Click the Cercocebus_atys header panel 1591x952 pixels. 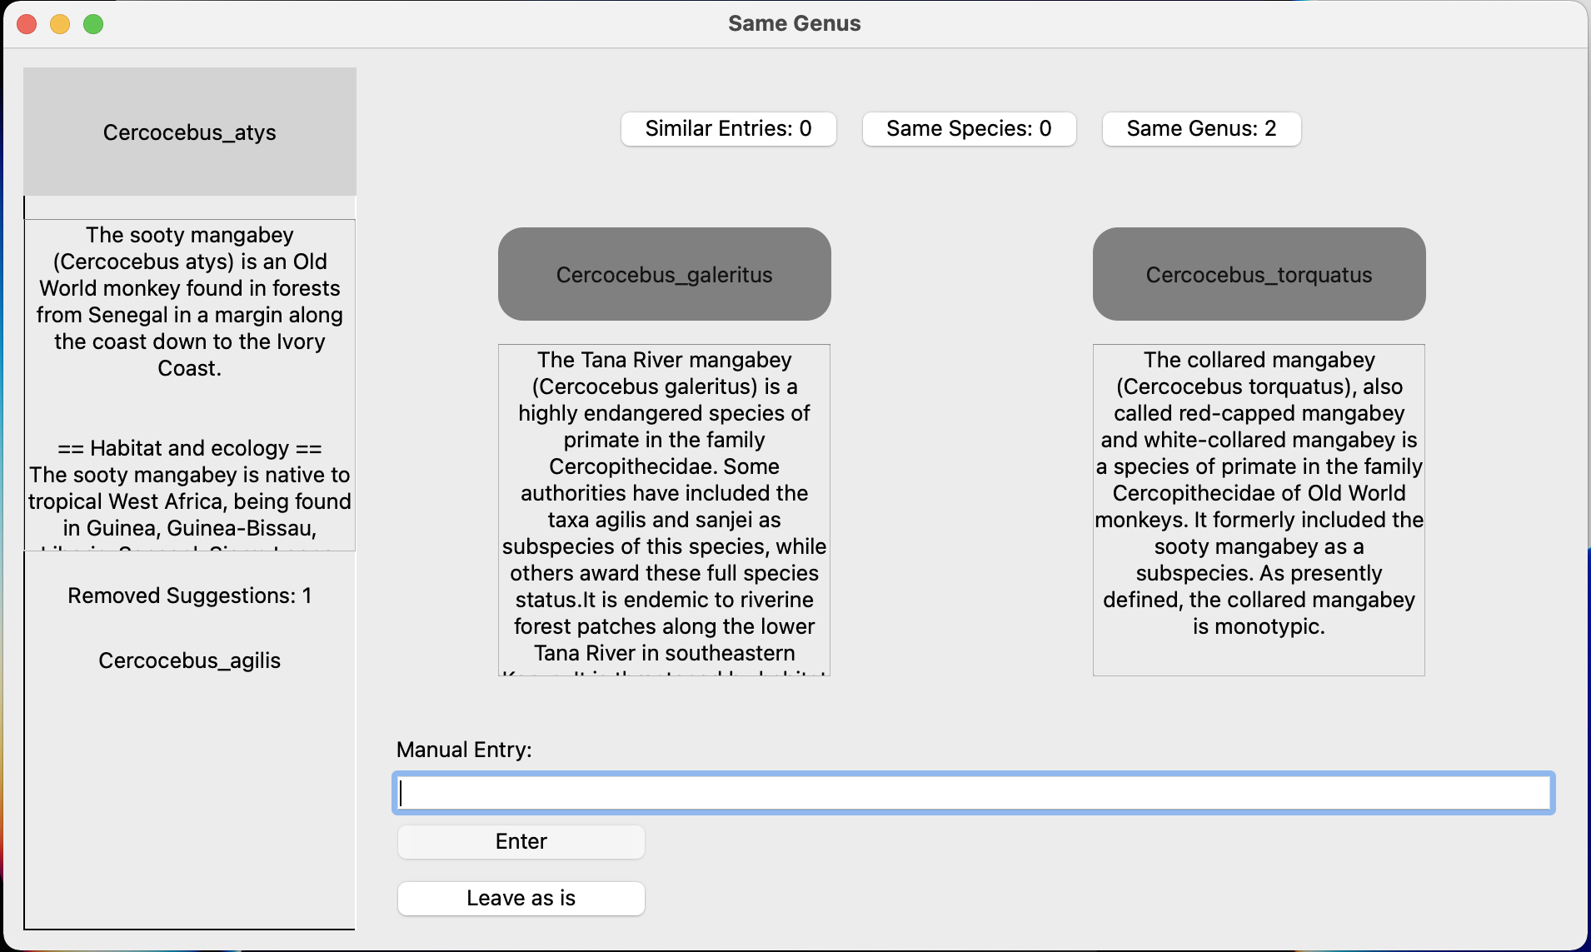(189, 131)
